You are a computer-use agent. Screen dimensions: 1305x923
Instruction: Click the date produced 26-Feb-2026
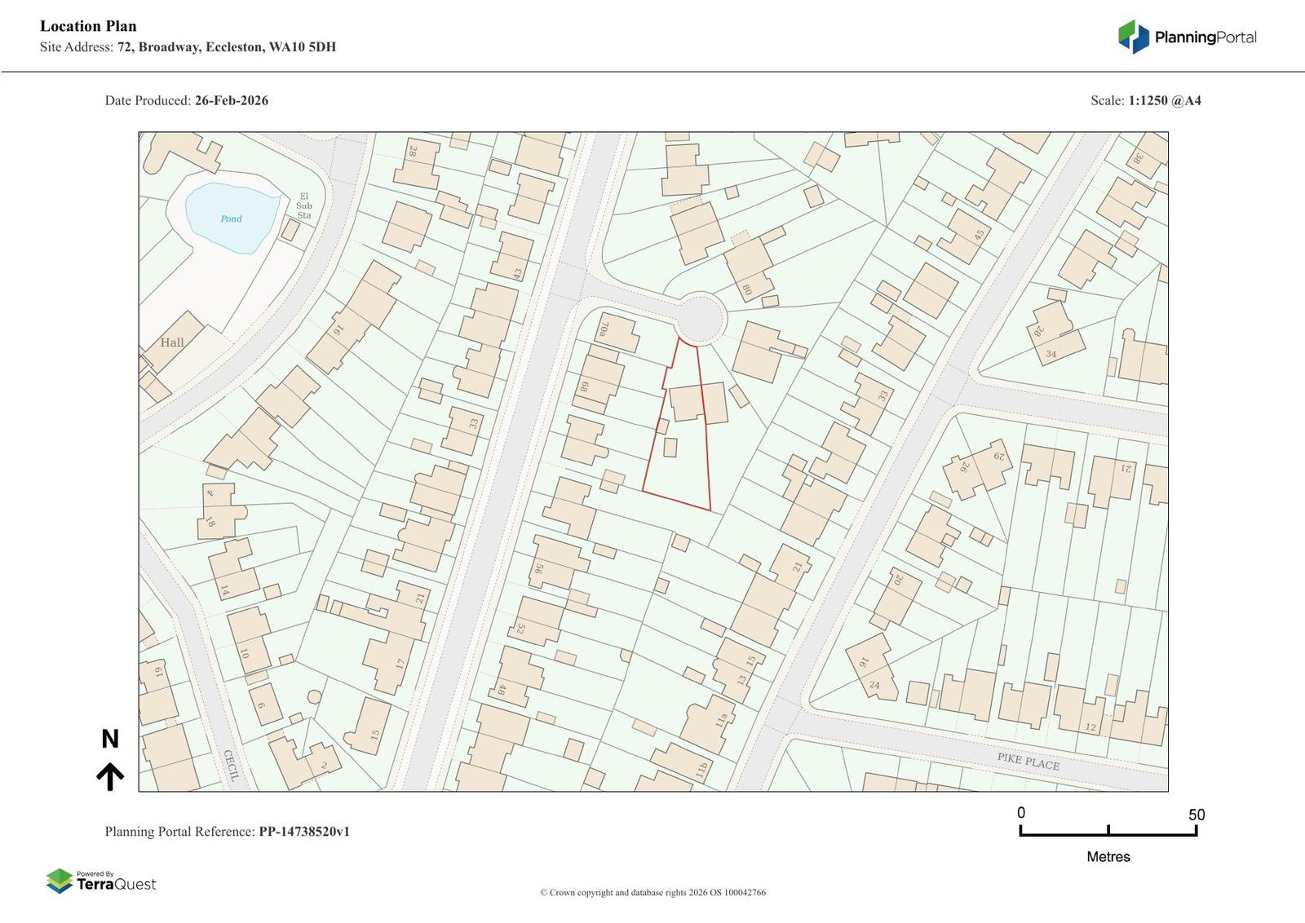click(231, 101)
